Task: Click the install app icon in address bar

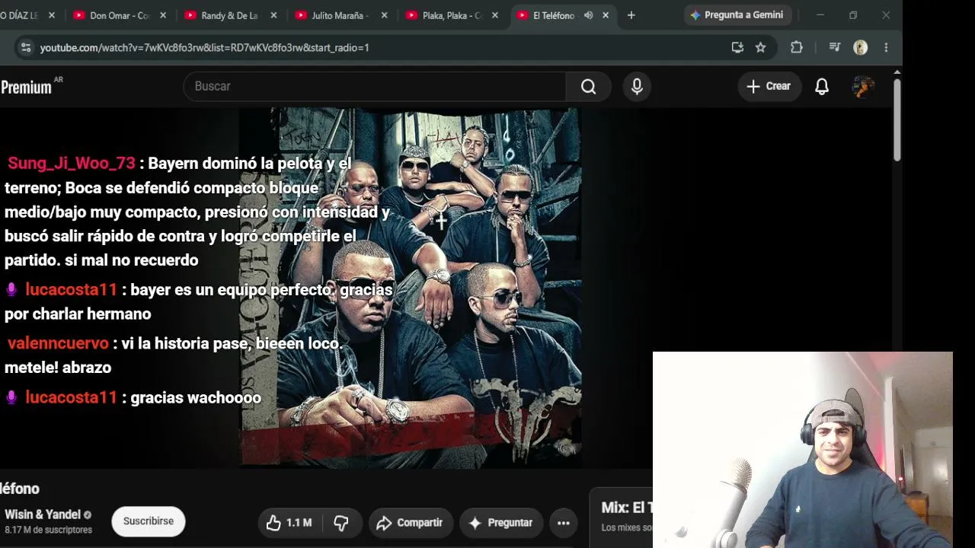Action: point(737,47)
